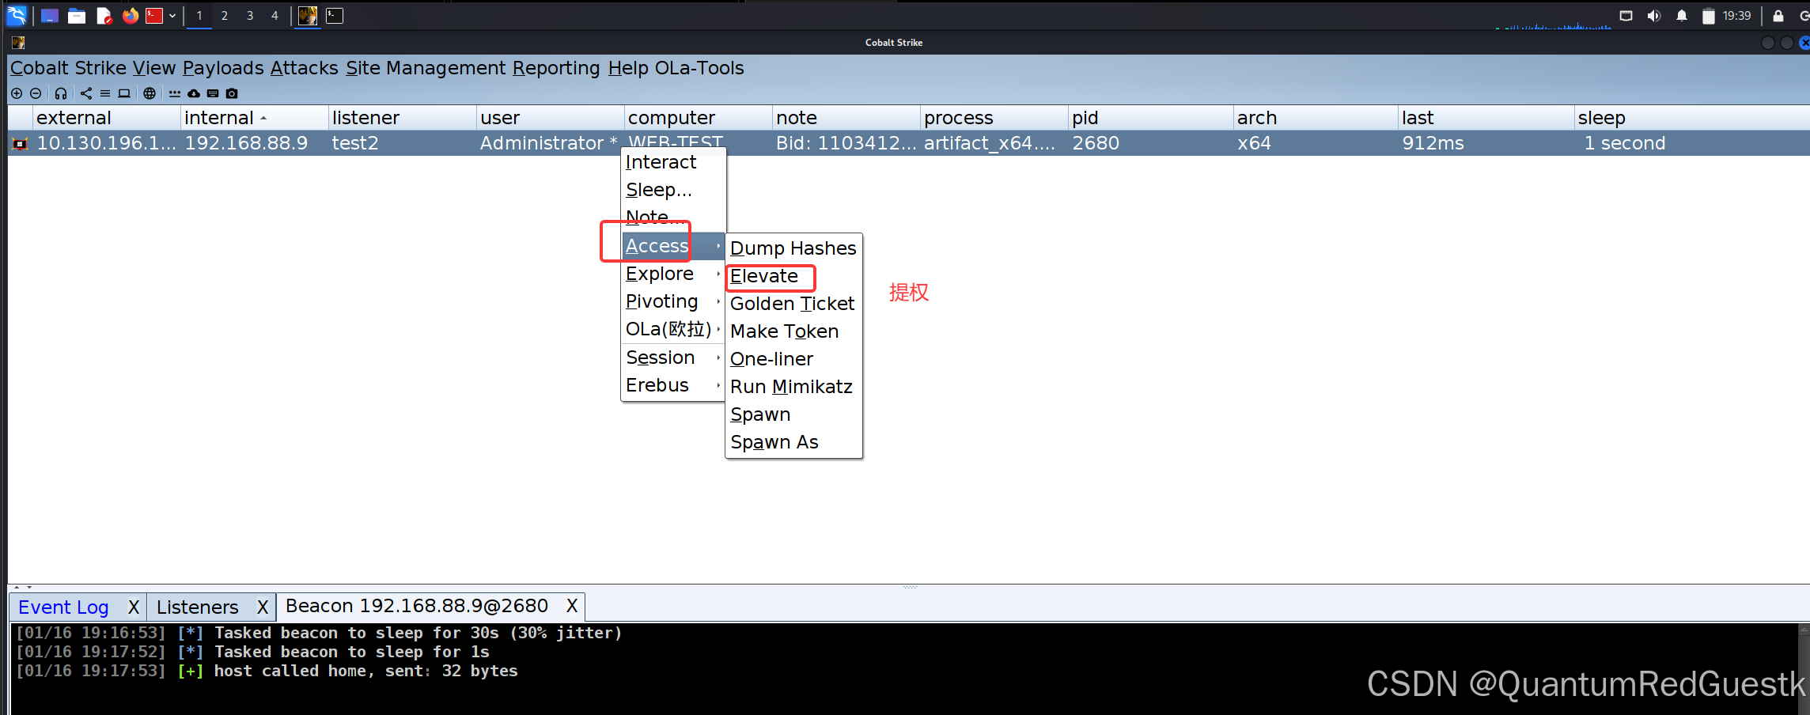The width and height of the screenshot is (1810, 715).
Task: Open screenshots via the camera icon
Action: click(232, 93)
